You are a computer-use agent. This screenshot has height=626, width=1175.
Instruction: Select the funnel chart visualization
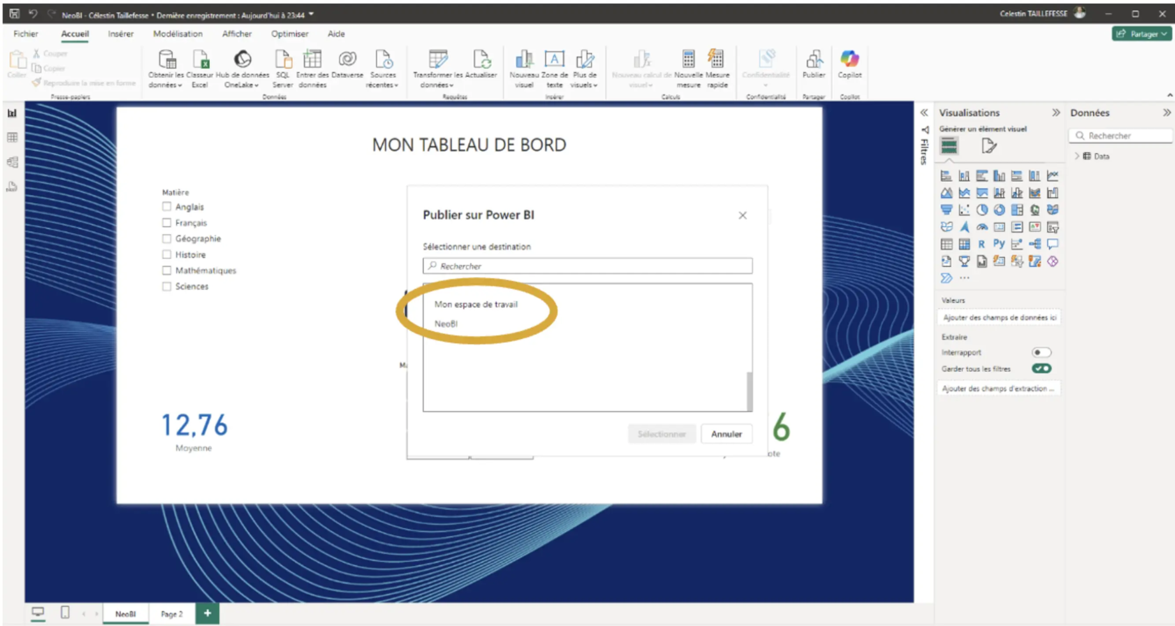pos(946,210)
